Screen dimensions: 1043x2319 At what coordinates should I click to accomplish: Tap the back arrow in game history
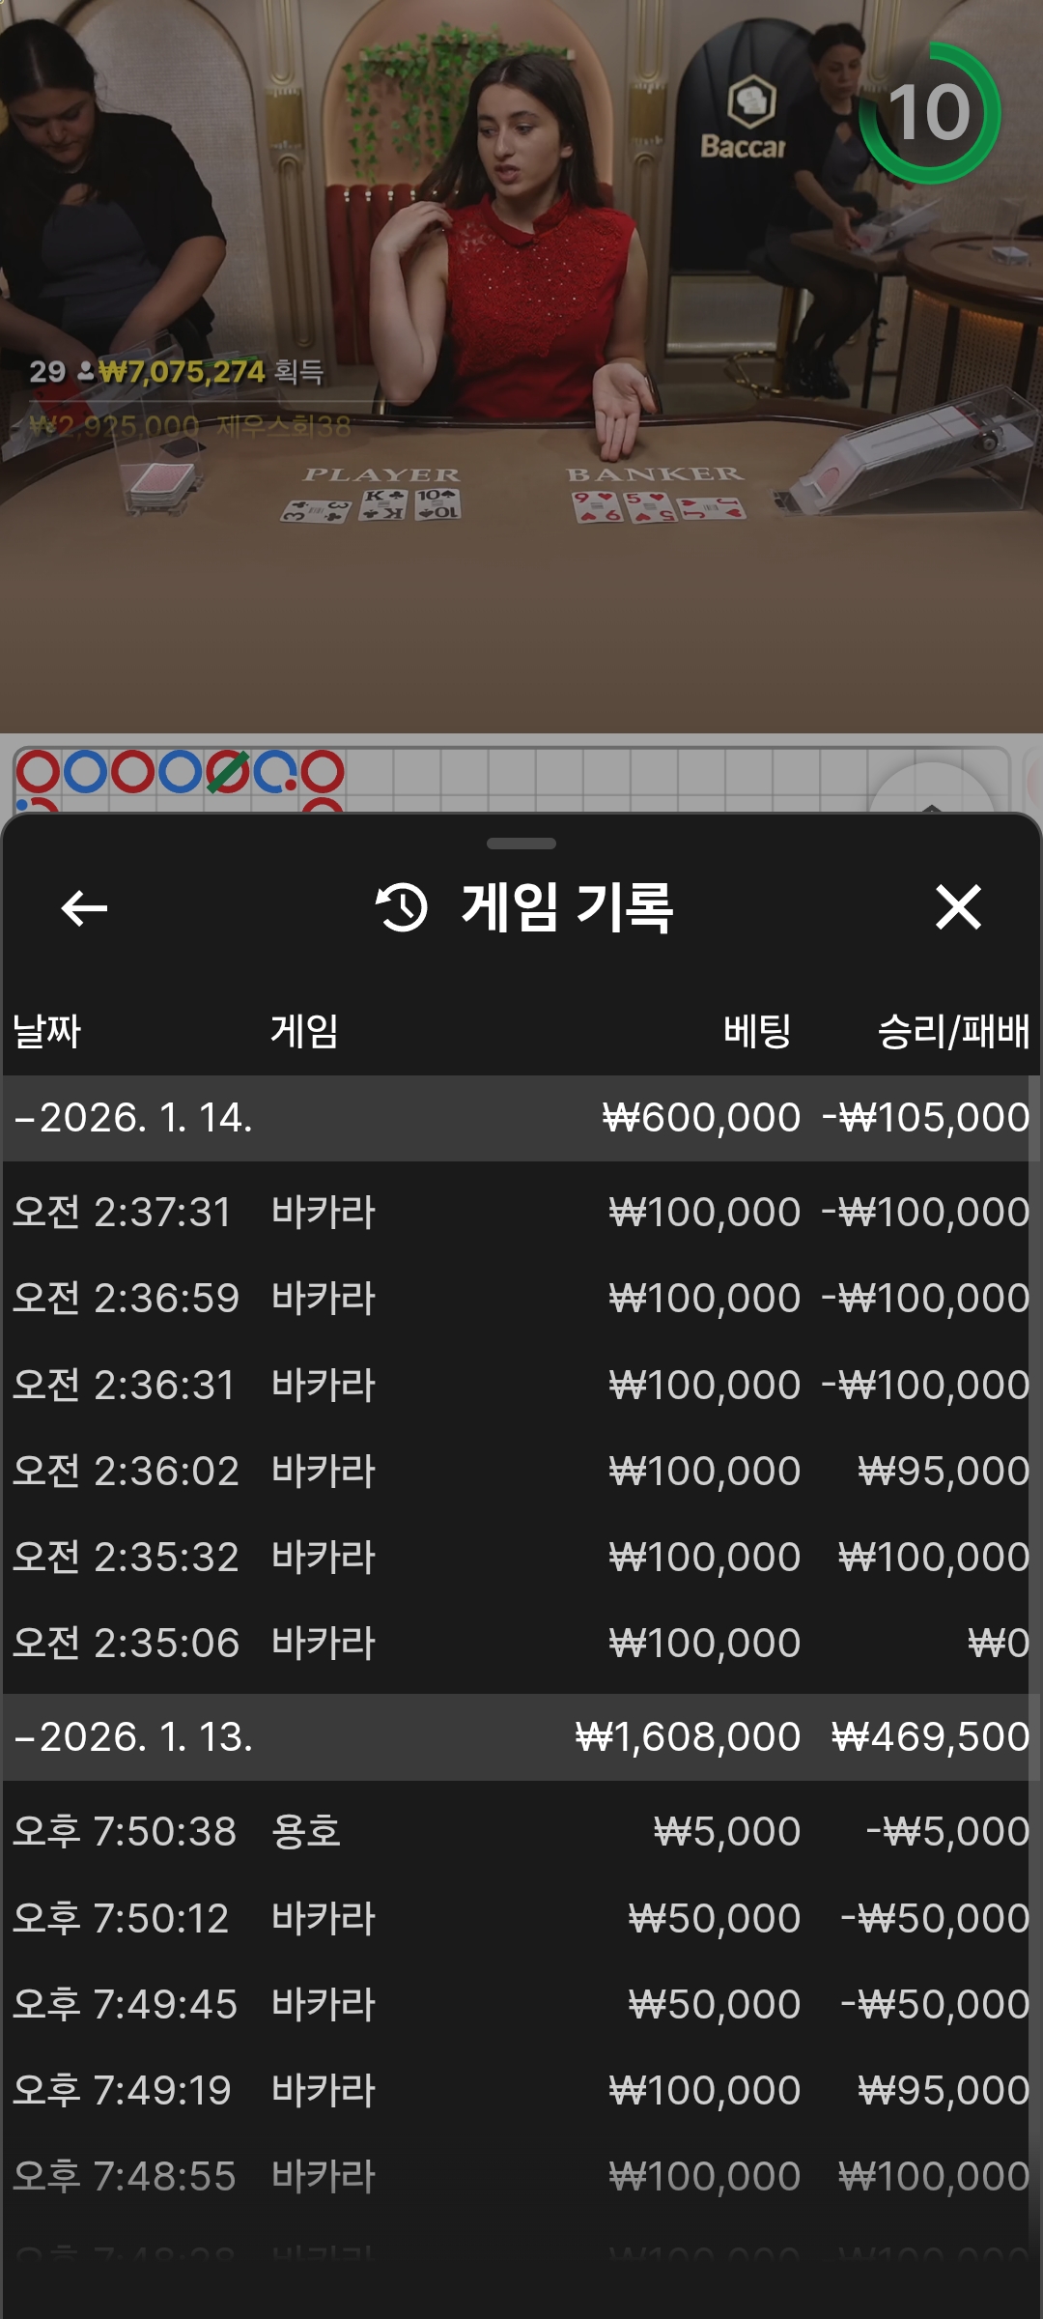pyautogui.click(x=84, y=908)
